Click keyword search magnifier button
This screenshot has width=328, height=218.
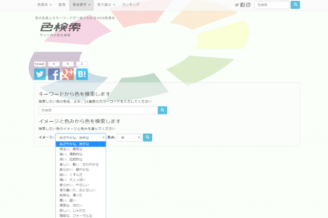[162, 110]
